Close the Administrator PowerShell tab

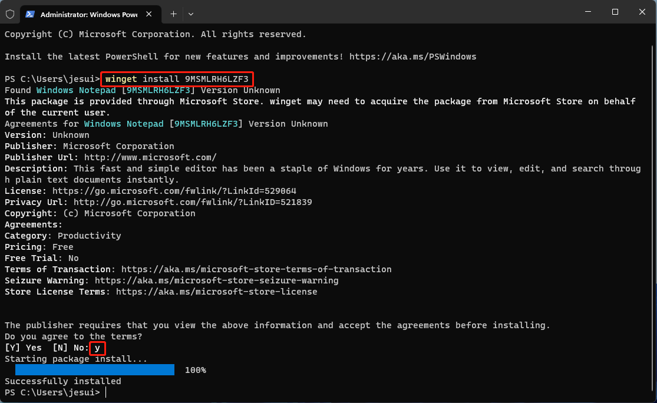click(148, 14)
